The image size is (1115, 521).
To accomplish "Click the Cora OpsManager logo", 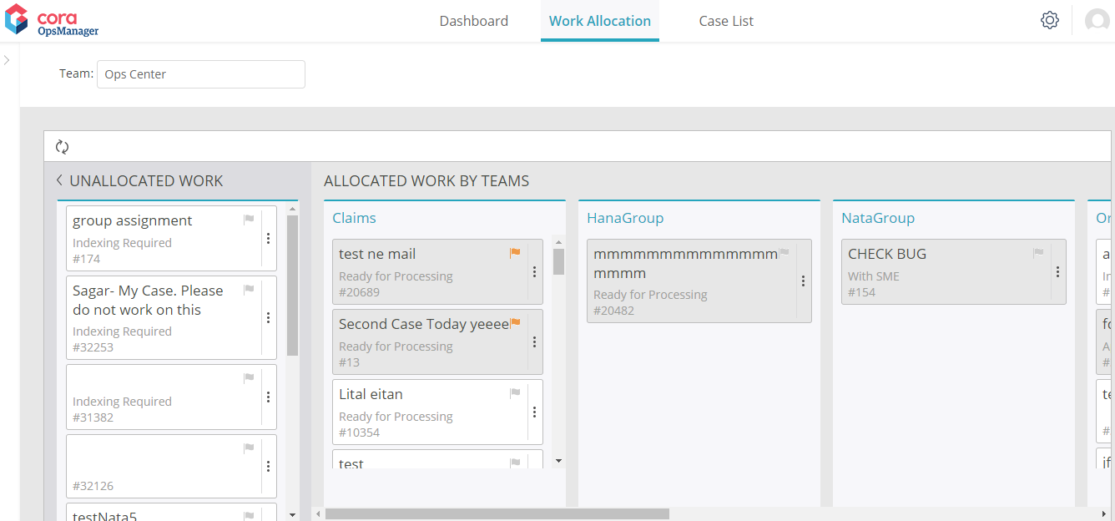I will coord(52,20).
